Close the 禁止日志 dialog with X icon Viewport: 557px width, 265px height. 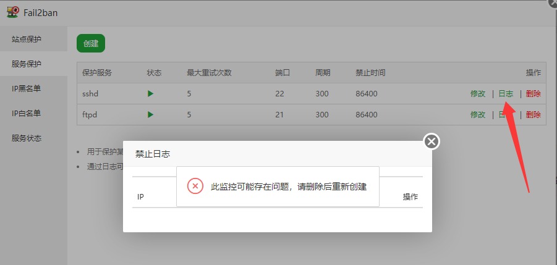pos(432,142)
